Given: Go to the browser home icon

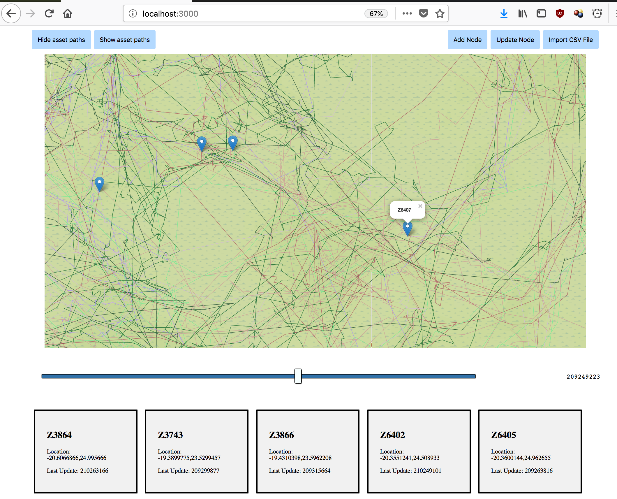Looking at the screenshot, I should point(68,13).
